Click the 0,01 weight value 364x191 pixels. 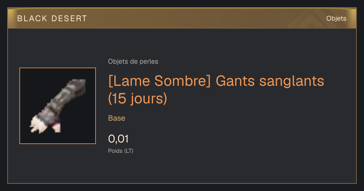pos(118,139)
